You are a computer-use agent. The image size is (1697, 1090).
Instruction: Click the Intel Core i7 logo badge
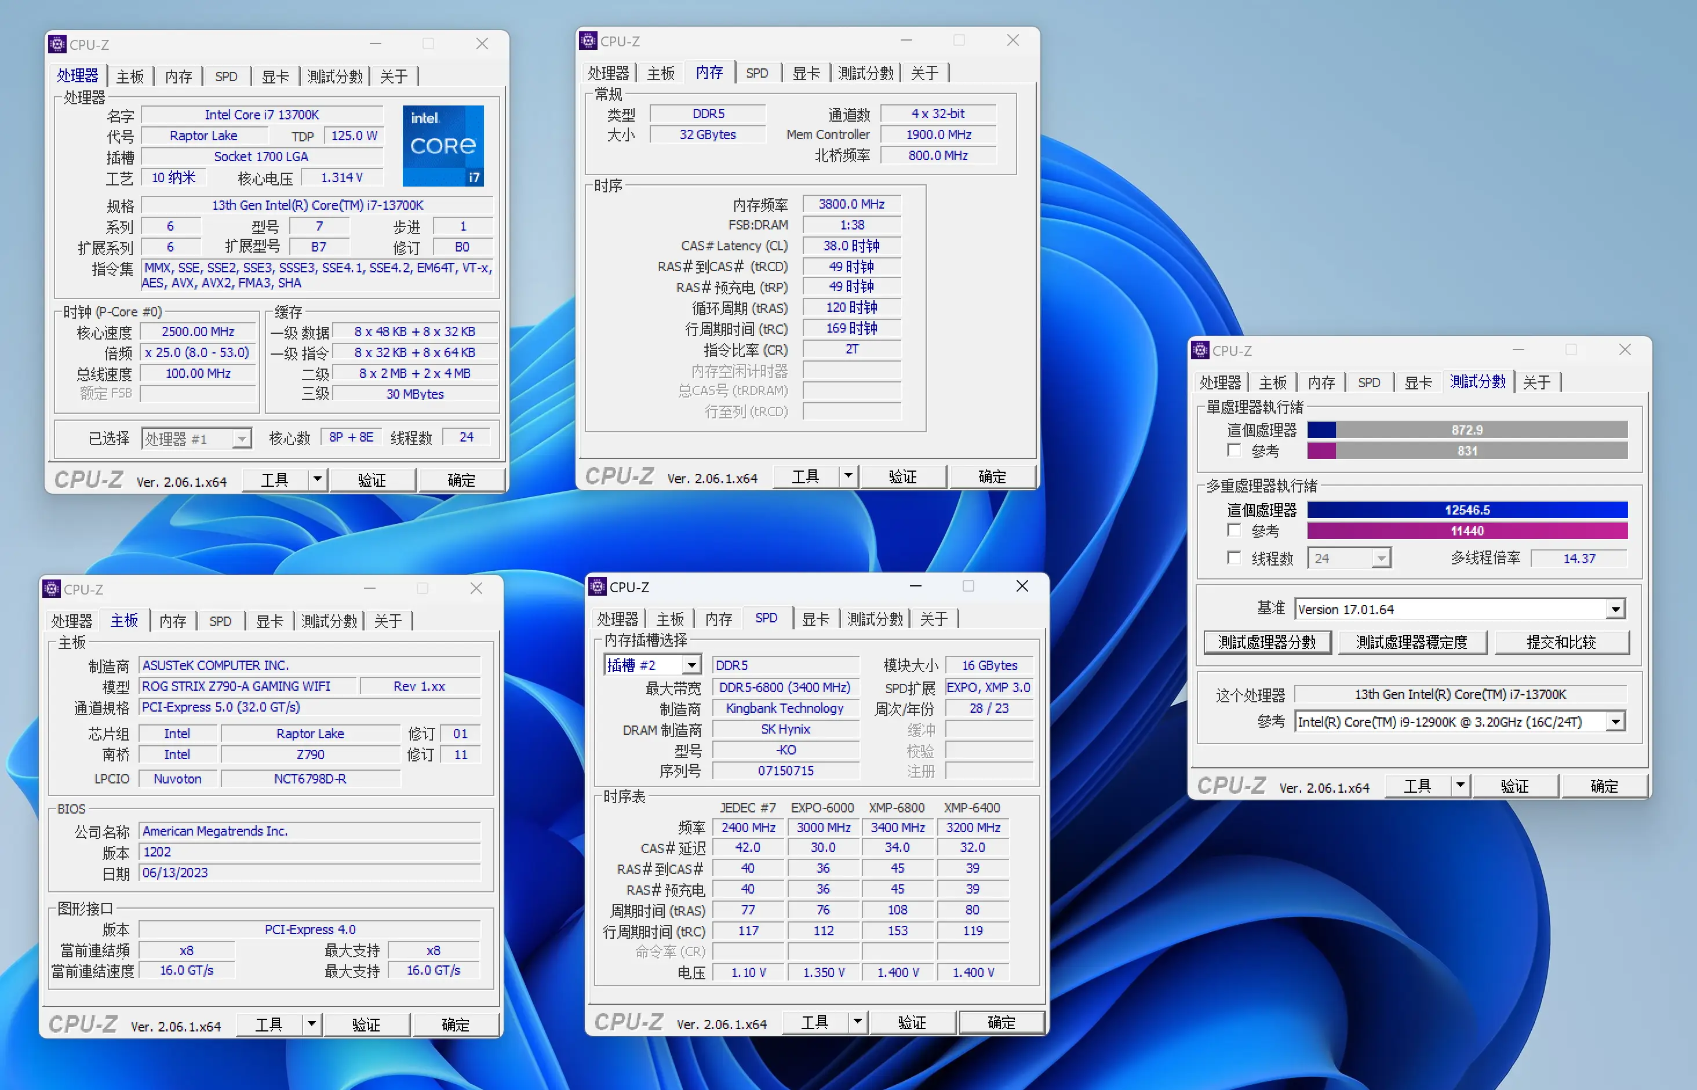443,146
